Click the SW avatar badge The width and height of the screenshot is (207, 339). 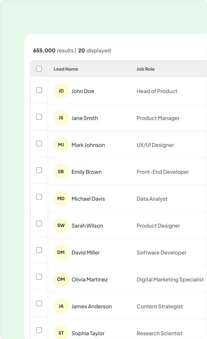point(61,226)
